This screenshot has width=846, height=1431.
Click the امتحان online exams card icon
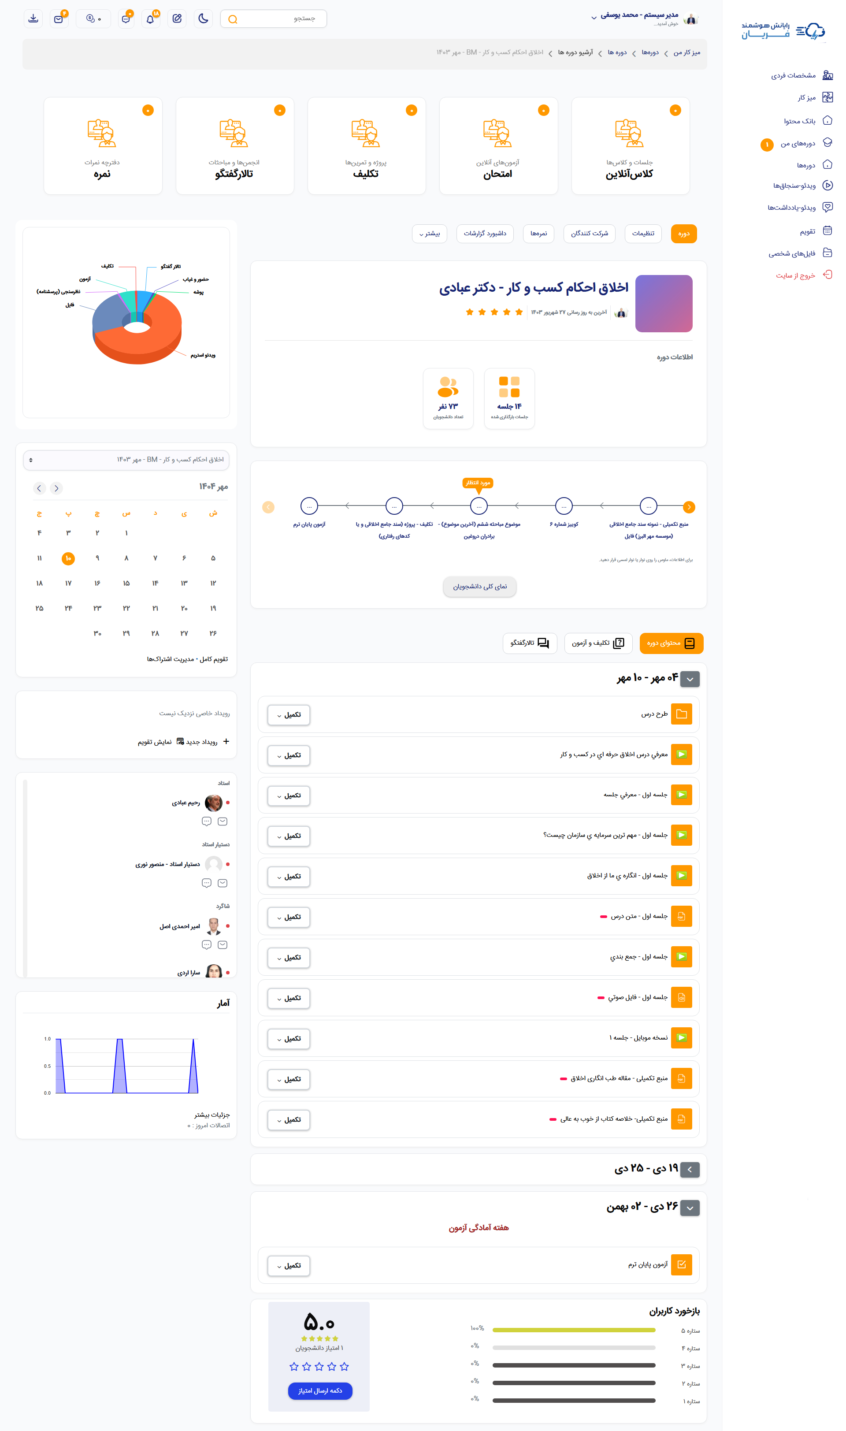click(x=498, y=133)
